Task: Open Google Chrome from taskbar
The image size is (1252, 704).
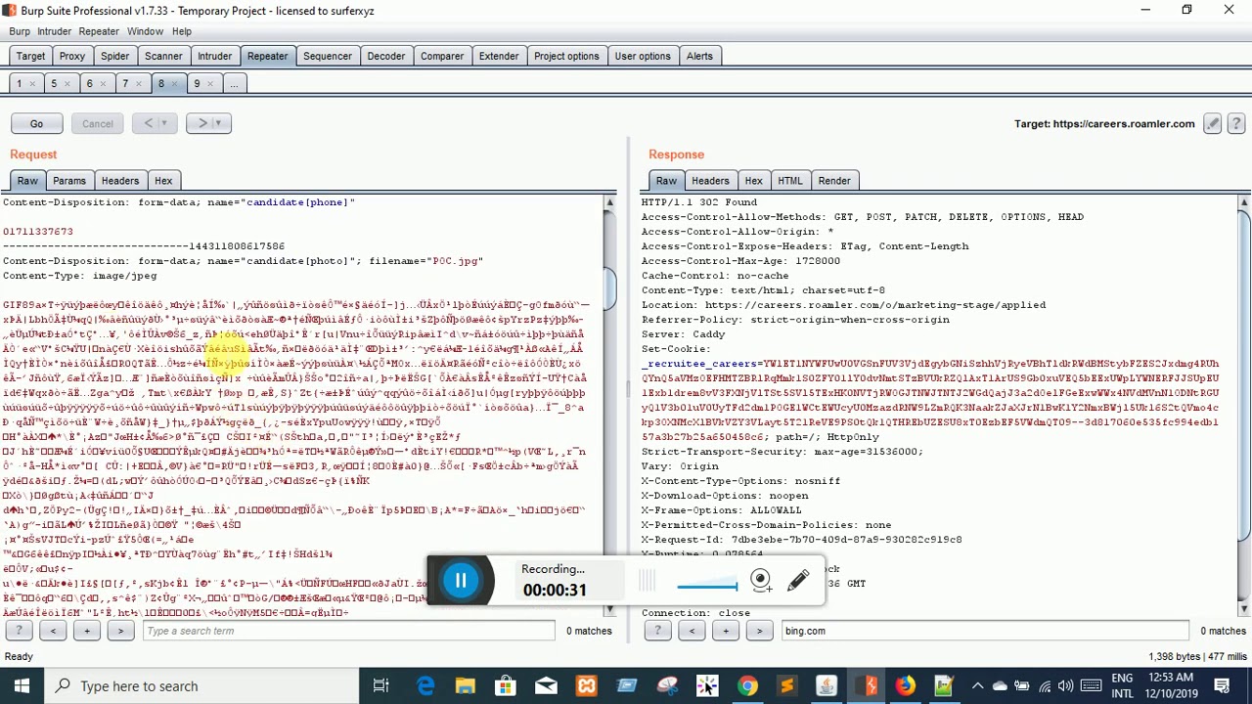Action: click(746, 686)
